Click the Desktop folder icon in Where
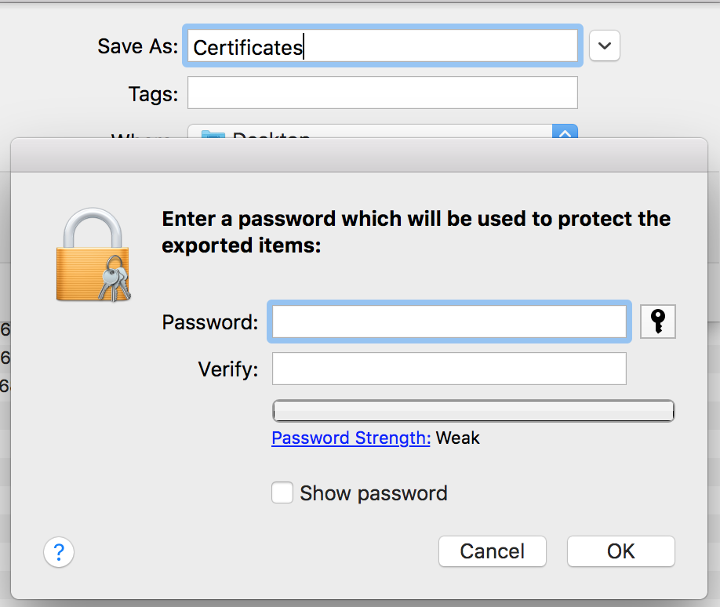The height and width of the screenshot is (607, 720). pos(213,136)
